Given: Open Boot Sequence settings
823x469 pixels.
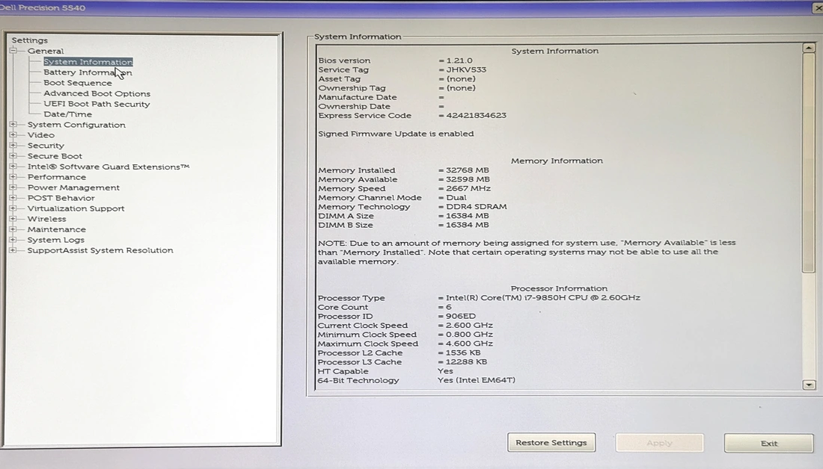Looking at the screenshot, I should click(x=77, y=83).
